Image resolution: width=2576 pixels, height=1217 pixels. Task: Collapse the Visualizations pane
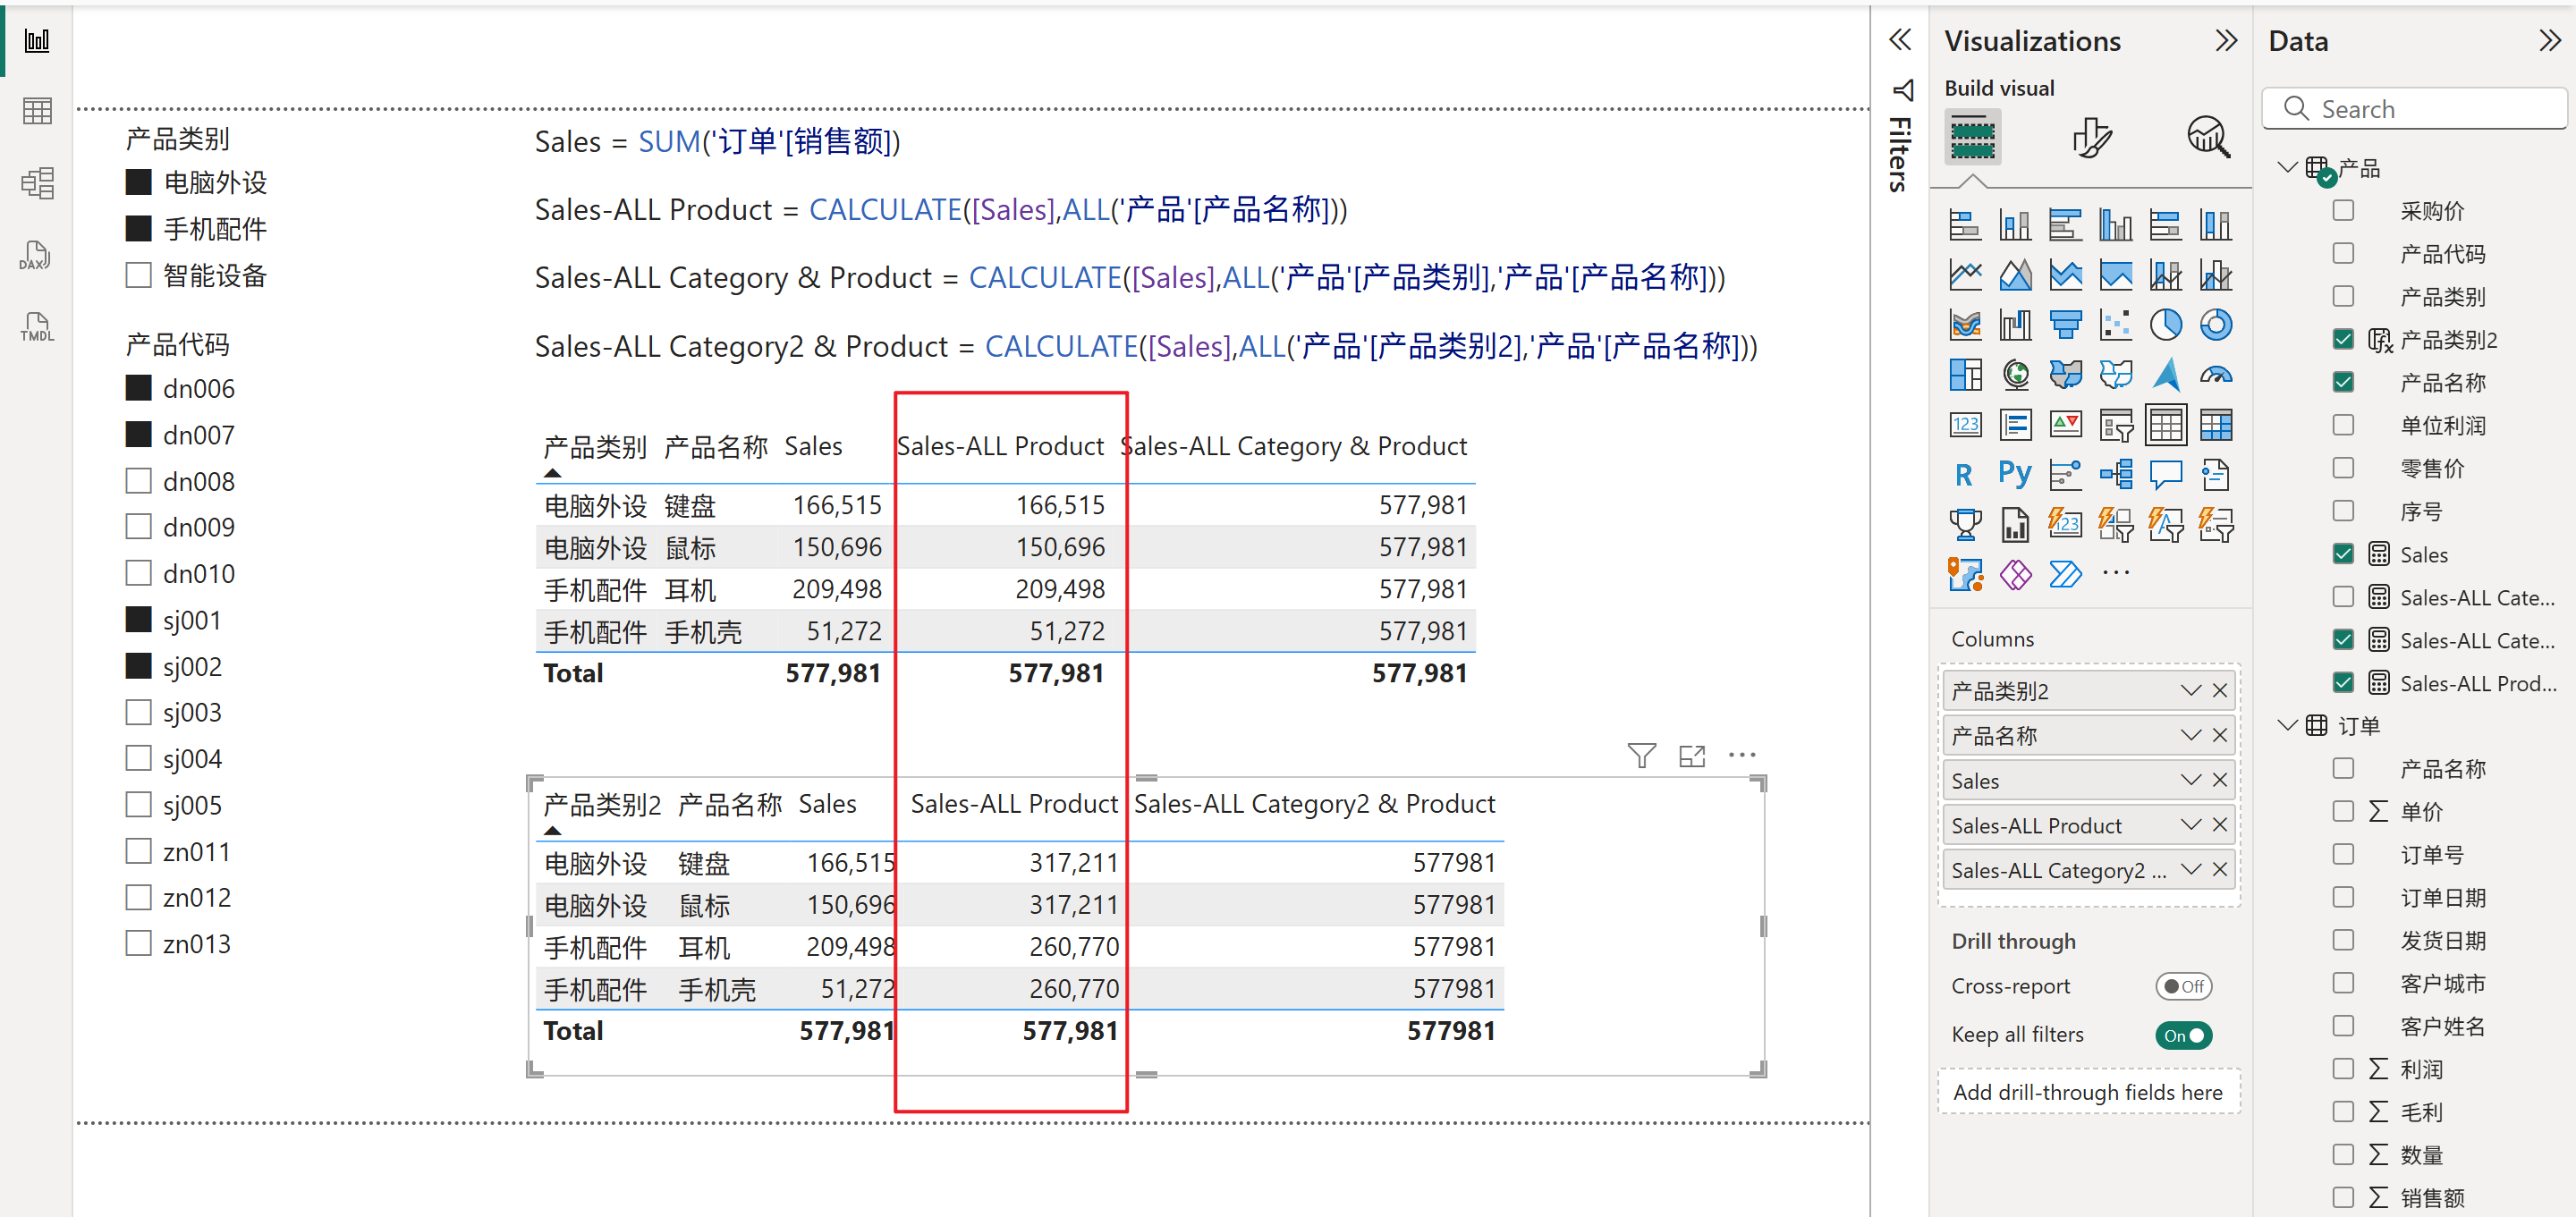click(2225, 41)
